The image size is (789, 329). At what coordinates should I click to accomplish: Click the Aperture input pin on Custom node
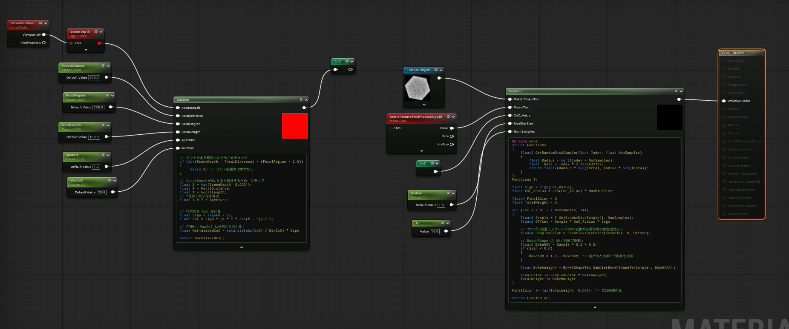click(x=178, y=140)
